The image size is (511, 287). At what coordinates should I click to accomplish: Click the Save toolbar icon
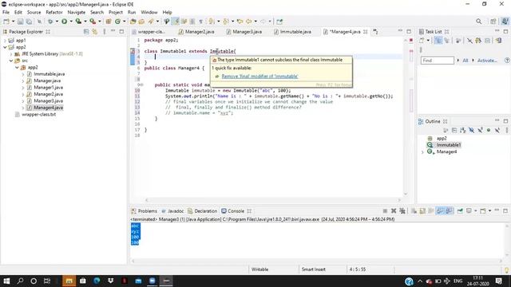[20, 22]
